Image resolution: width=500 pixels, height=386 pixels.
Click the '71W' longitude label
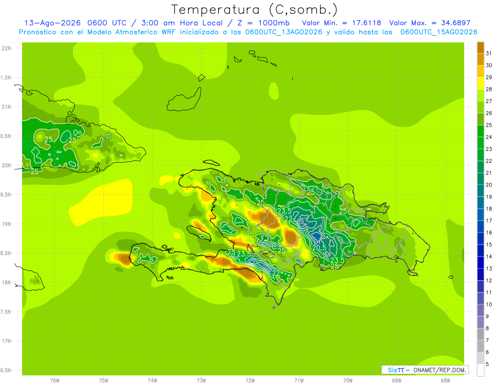tap(299, 381)
